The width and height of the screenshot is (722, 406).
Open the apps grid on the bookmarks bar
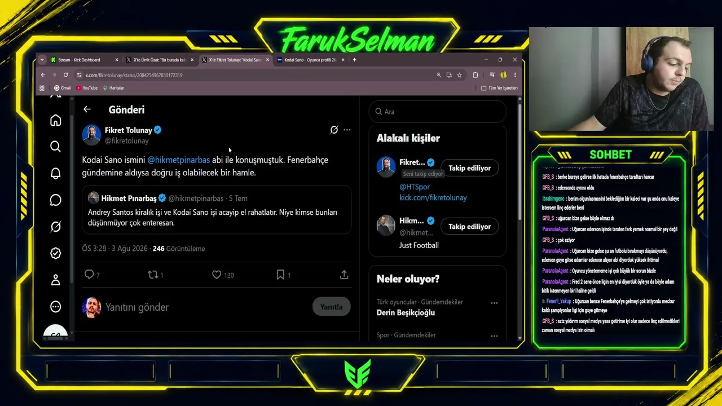42,88
